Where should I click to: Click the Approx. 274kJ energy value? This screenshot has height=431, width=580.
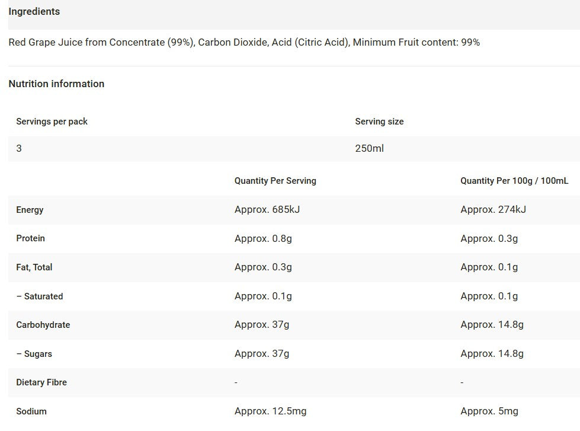493,210
